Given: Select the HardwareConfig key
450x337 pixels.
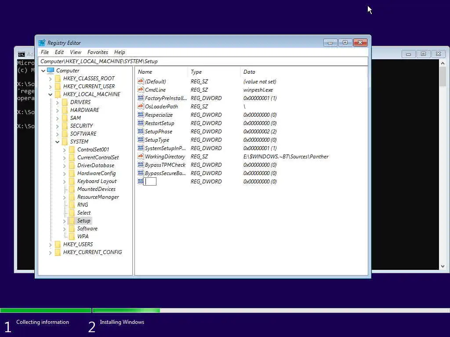Looking at the screenshot, I should tap(96, 173).
